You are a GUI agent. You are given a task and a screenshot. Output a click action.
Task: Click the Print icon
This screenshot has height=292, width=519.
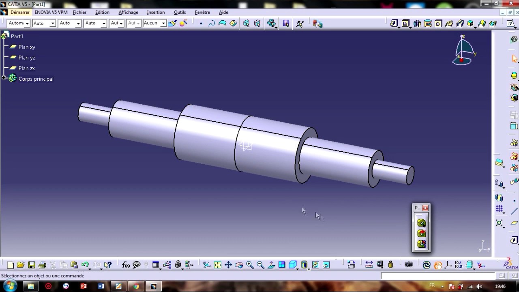coord(42,265)
